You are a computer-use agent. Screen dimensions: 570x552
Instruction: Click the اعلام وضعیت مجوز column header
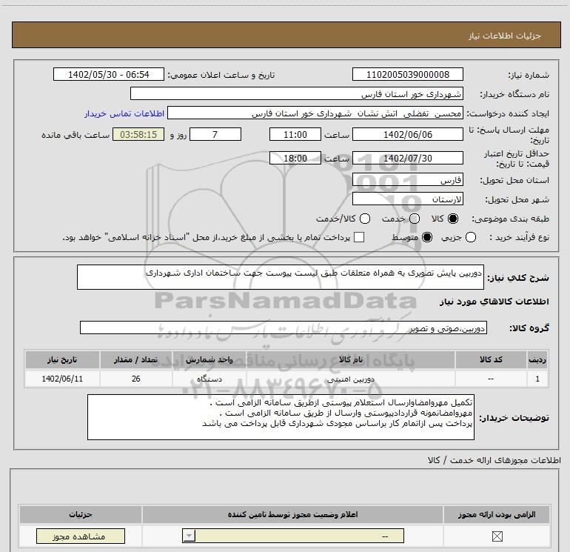coord(292,514)
